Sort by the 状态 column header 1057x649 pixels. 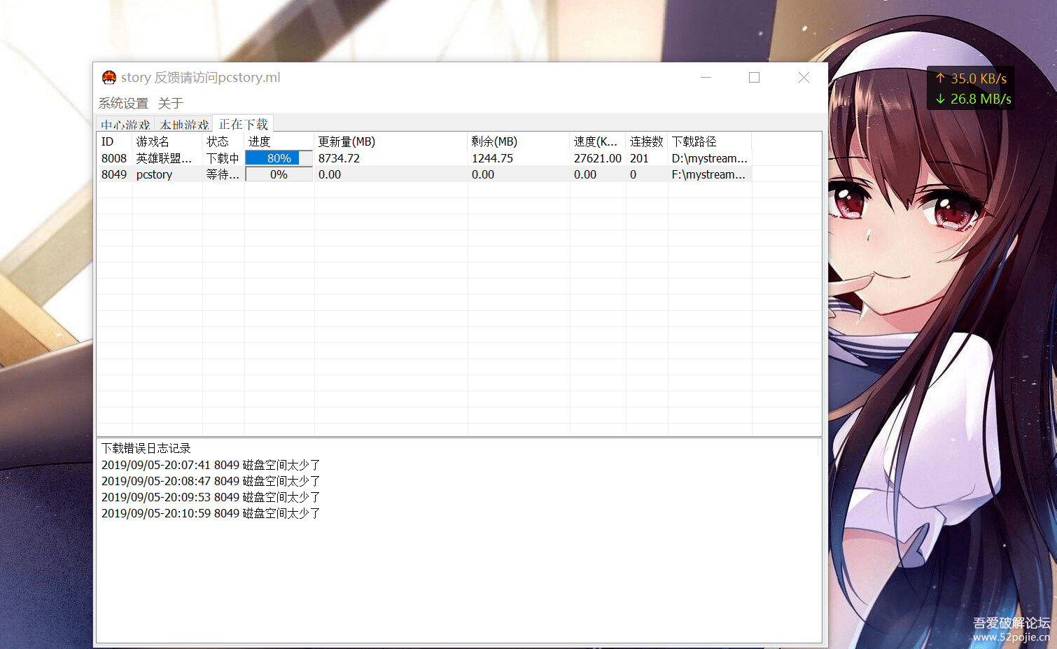(223, 141)
